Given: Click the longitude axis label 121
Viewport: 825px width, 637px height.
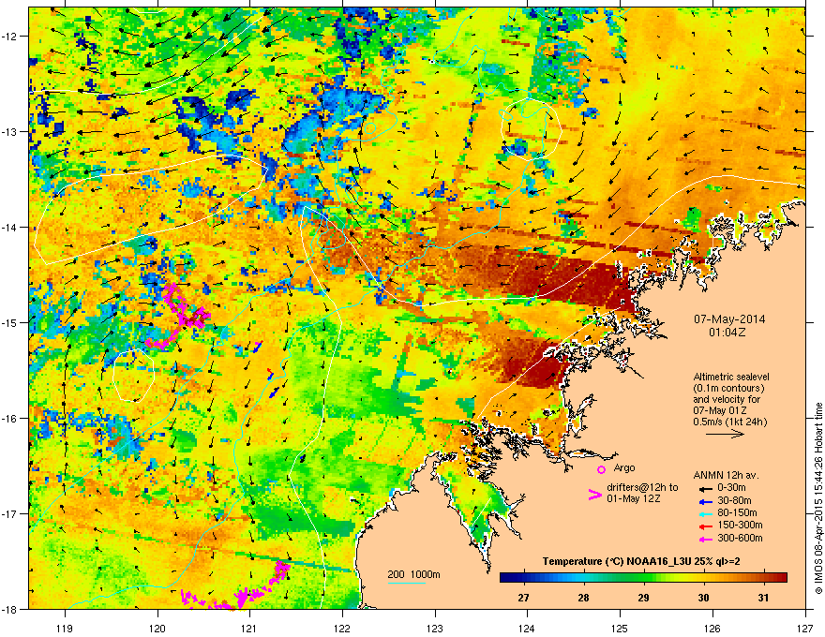Looking at the screenshot, I should pos(249,628).
